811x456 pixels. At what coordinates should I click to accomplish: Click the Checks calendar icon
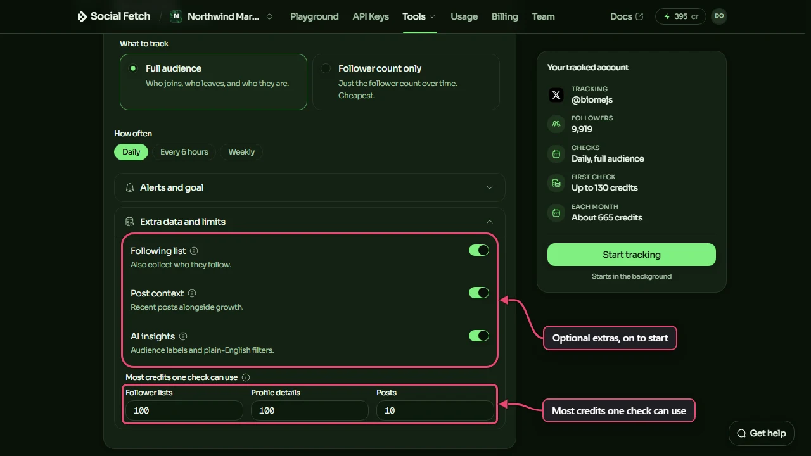tap(556, 154)
